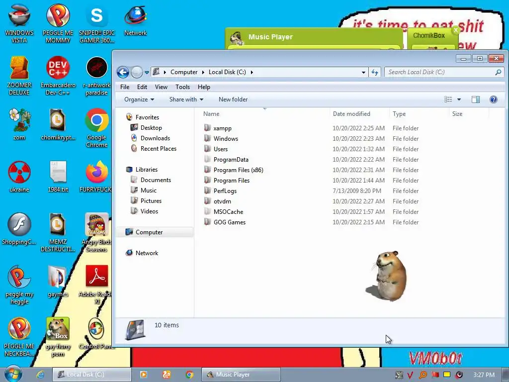Open the Organize dropdown menu

[139, 99]
